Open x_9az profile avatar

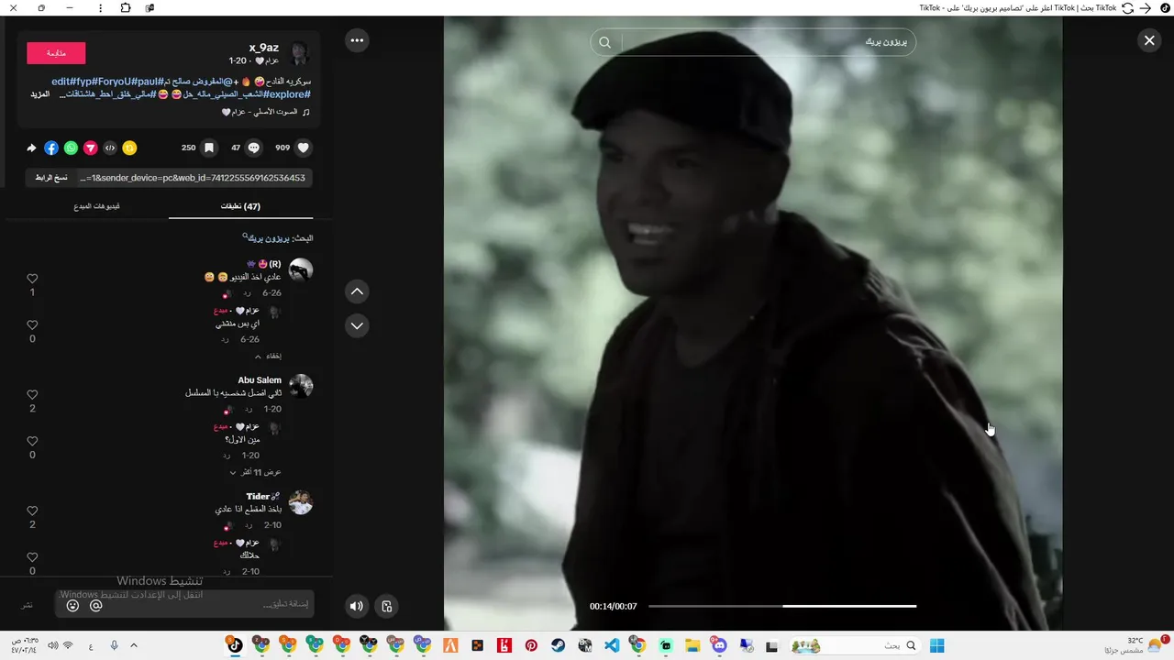click(298, 53)
